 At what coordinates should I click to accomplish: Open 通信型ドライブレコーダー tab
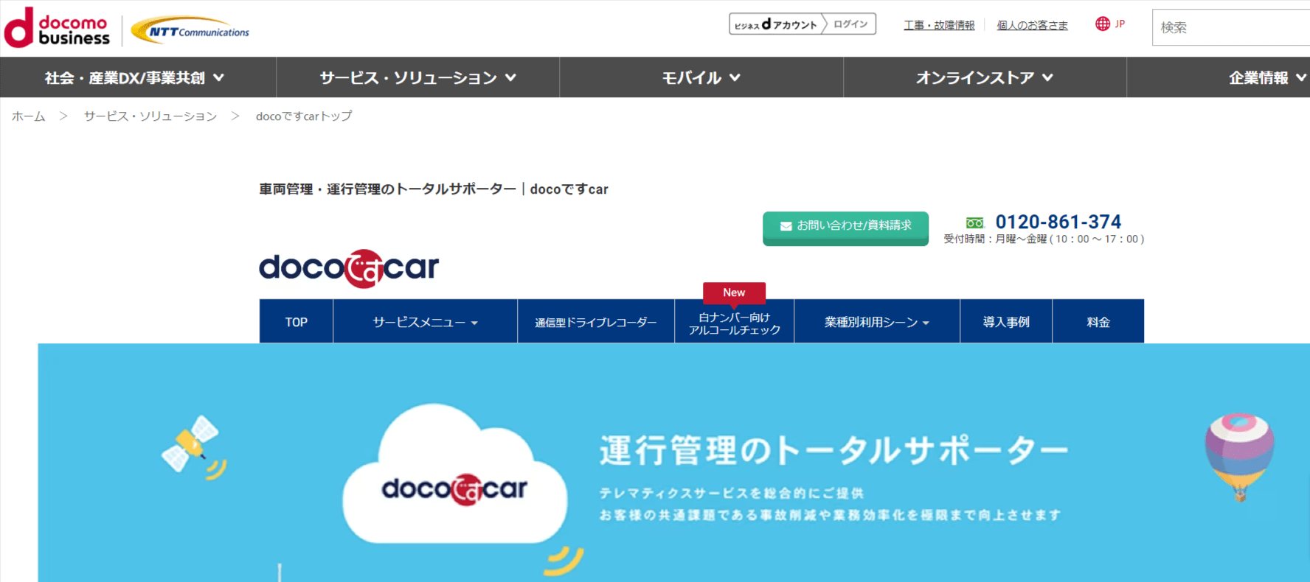coord(596,322)
